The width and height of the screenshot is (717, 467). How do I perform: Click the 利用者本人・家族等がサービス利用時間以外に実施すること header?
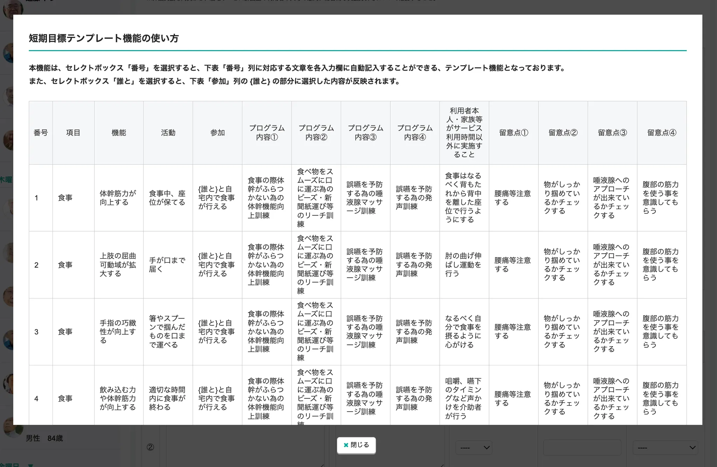pyautogui.click(x=464, y=133)
